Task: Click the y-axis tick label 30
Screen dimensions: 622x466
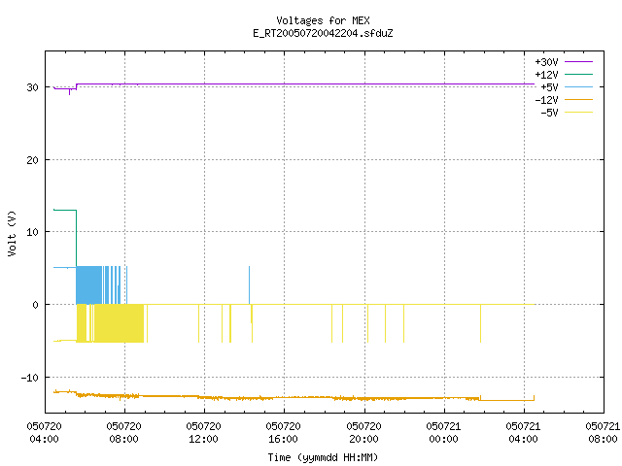Action: click(32, 87)
